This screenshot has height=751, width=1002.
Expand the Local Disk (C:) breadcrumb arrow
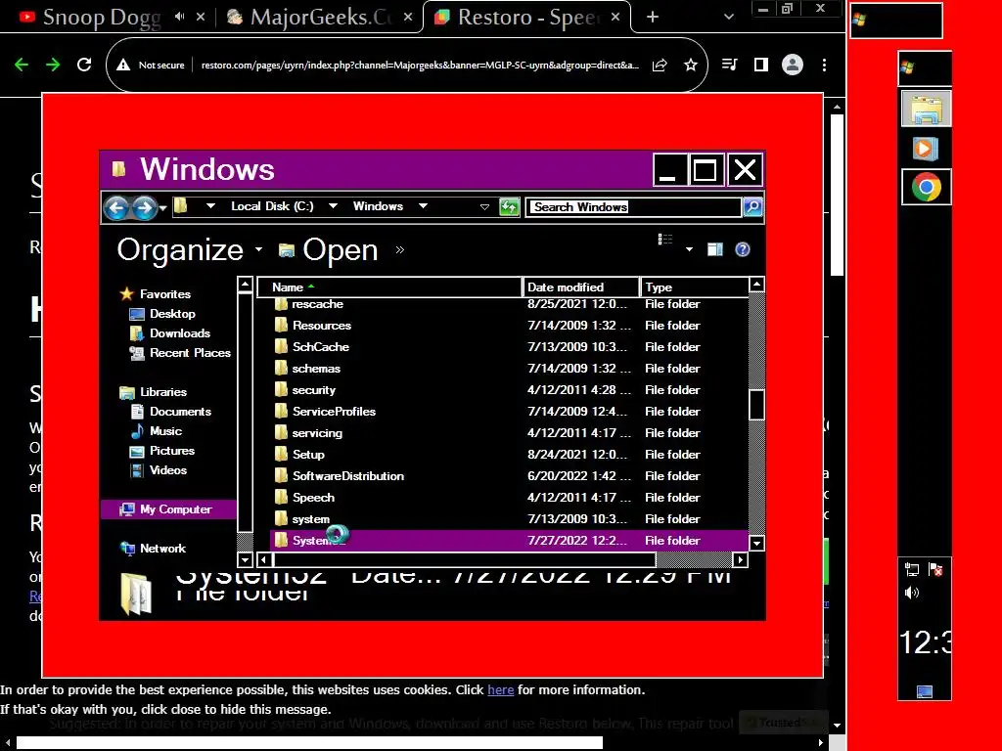333,206
